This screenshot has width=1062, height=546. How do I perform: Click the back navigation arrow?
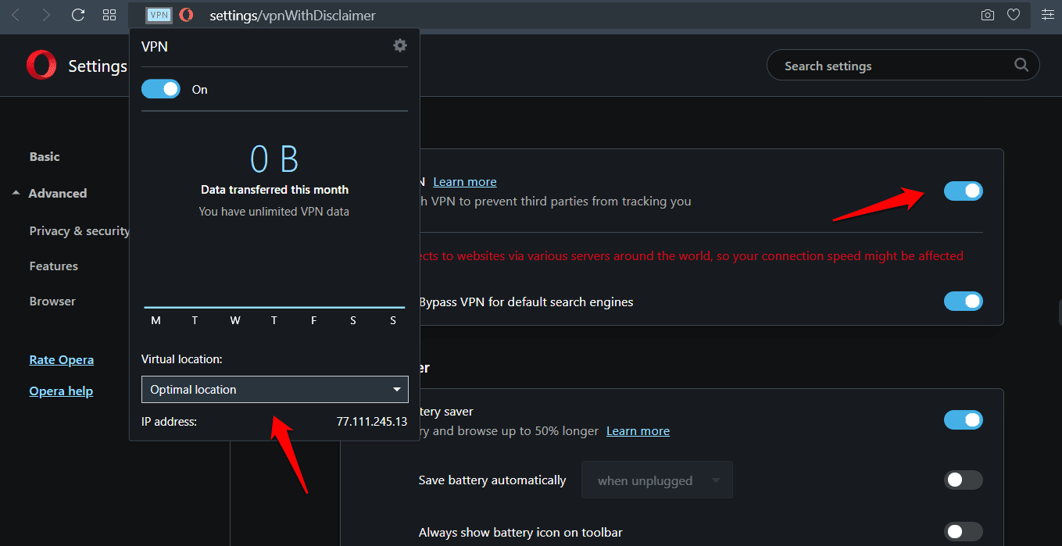point(16,14)
